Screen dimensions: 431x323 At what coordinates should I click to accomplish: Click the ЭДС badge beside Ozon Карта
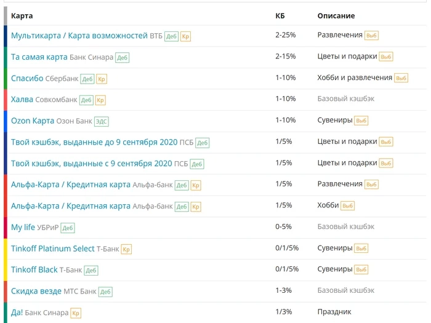pos(101,122)
